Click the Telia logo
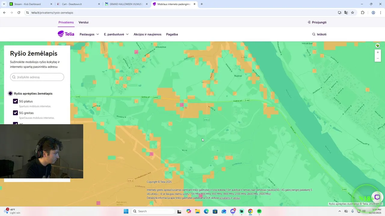 [x=66, y=34]
